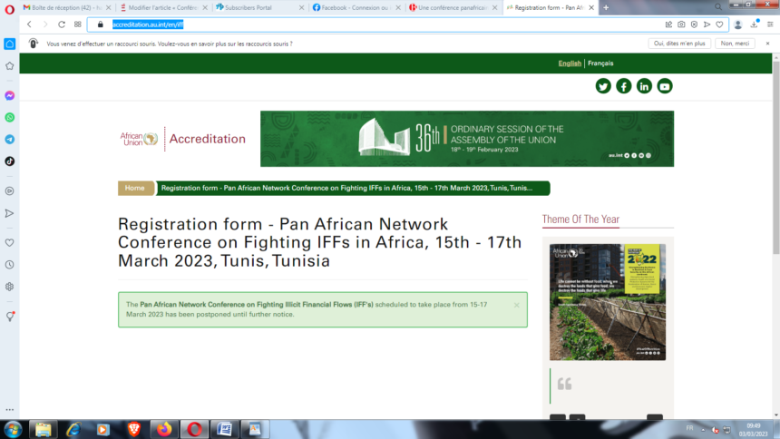Click the 'Oui, dites m'en plus' button

pyautogui.click(x=680, y=44)
